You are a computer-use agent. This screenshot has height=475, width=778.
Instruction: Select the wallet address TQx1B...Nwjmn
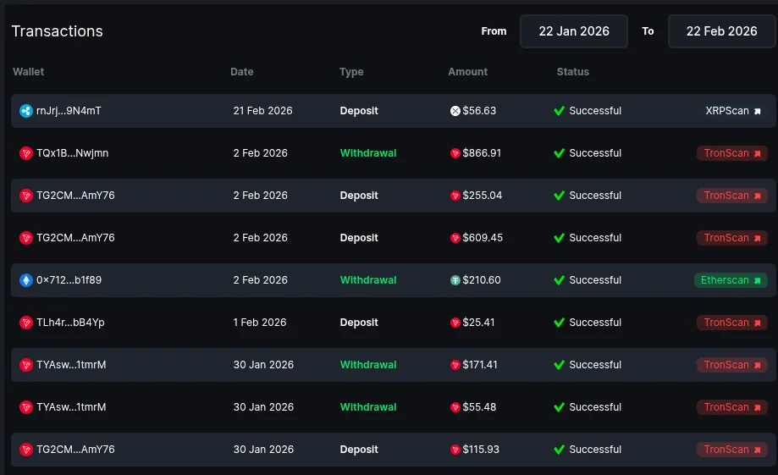73,153
